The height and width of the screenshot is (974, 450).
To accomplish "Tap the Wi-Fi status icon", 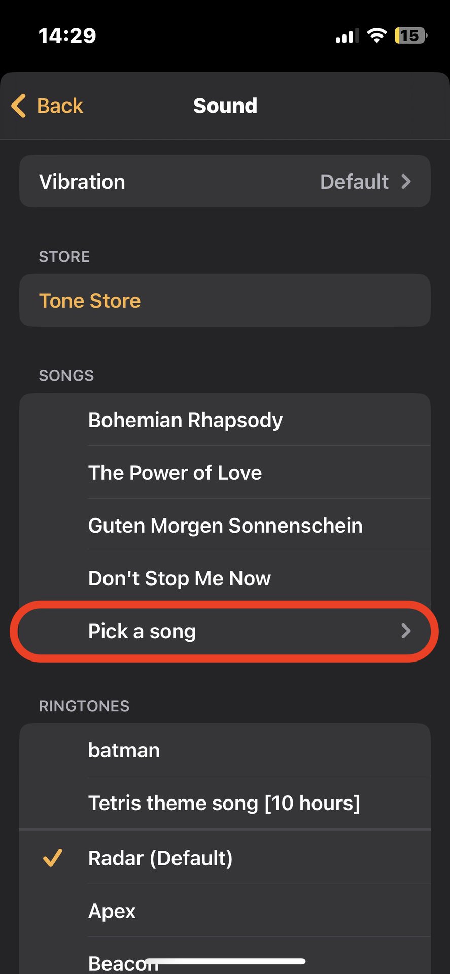I will pyautogui.click(x=376, y=36).
